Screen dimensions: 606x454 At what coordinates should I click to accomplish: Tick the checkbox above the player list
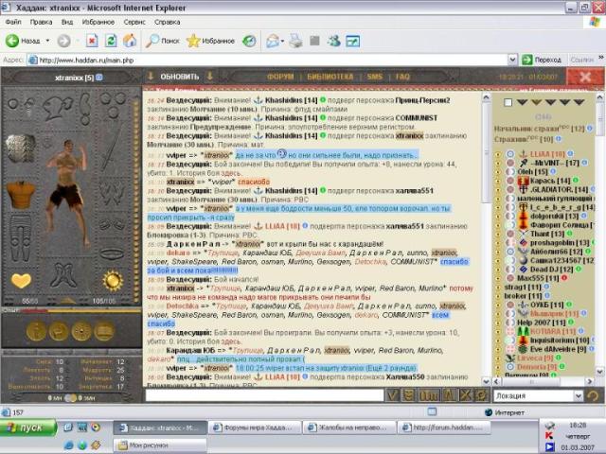[x=508, y=102]
